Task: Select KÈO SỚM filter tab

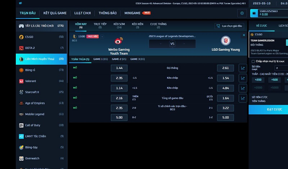Action: coord(119,26)
